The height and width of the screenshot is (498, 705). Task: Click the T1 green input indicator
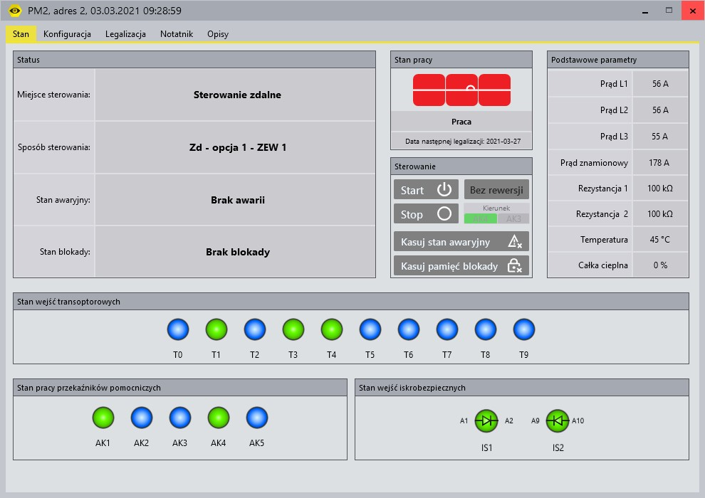point(216,329)
